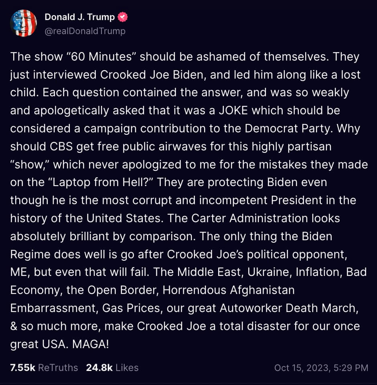Open the @realDonaldTrump handle link

click(x=85, y=31)
